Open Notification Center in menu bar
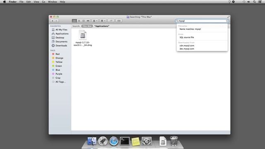This screenshot has height=149, width=265. pyautogui.click(x=260, y=2)
